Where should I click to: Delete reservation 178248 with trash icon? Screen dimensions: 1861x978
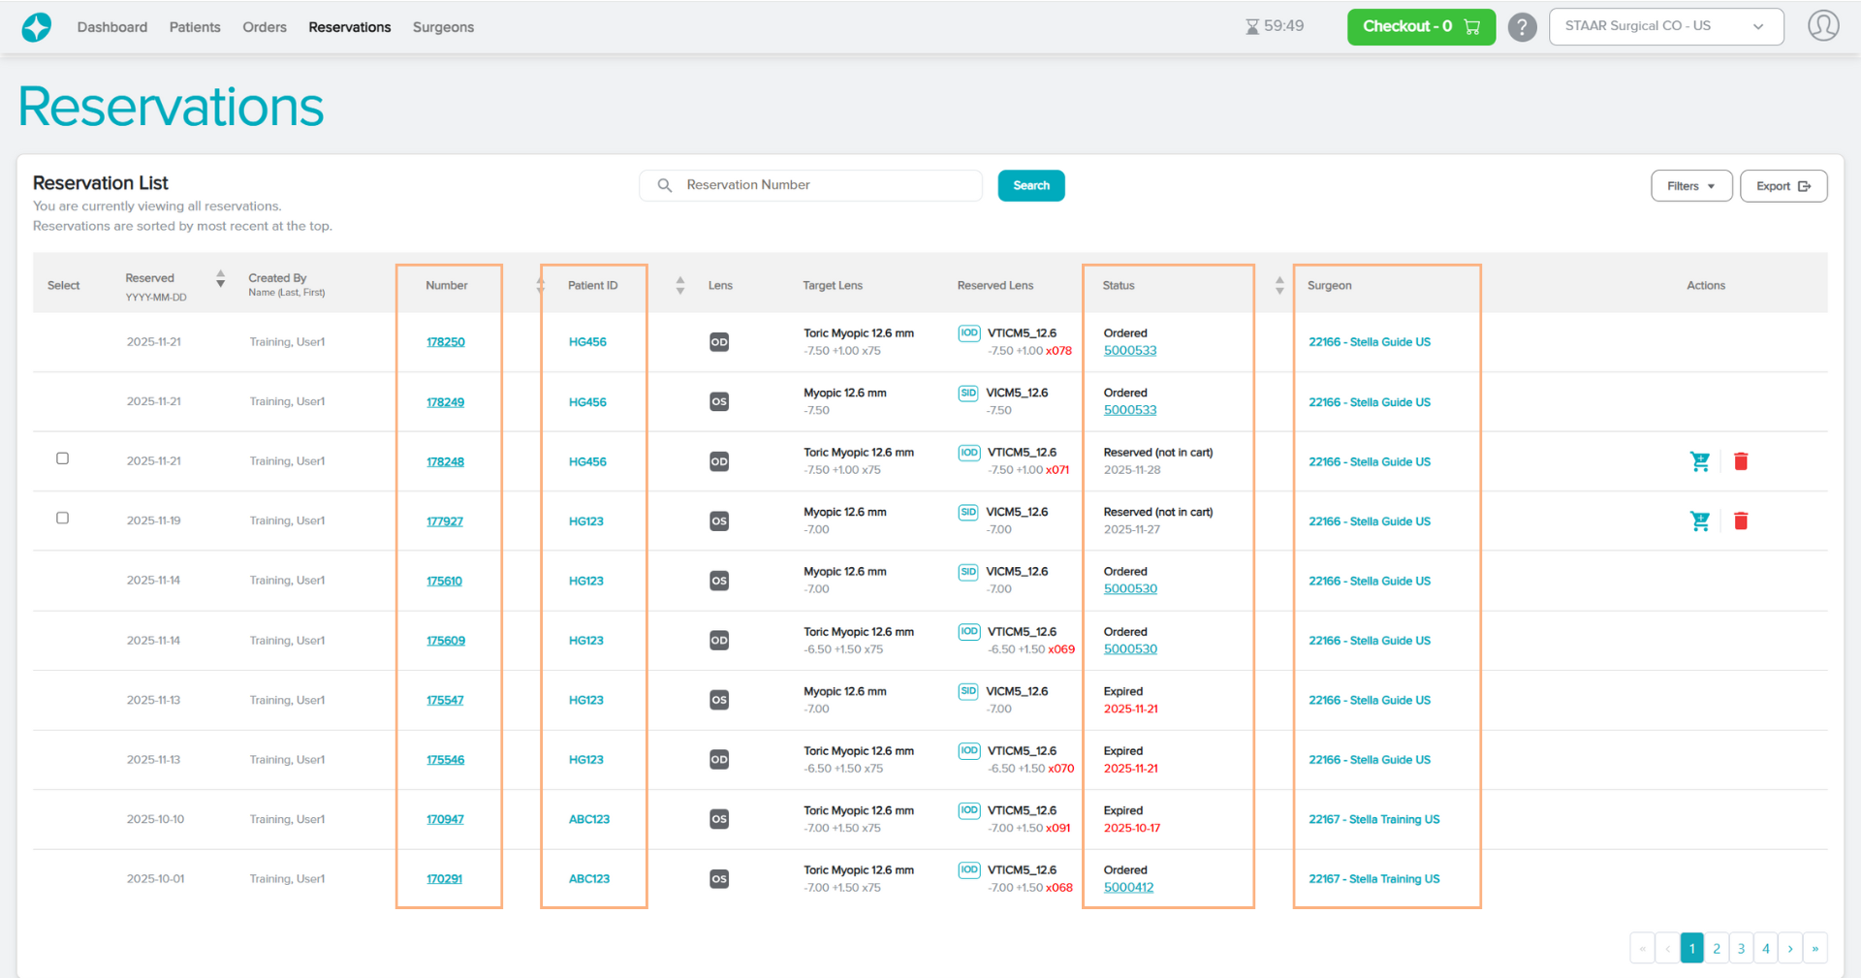[1740, 461]
